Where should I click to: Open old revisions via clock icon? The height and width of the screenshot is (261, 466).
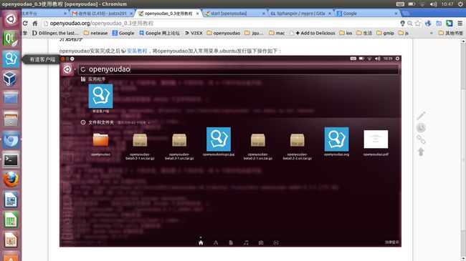[421, 127]
